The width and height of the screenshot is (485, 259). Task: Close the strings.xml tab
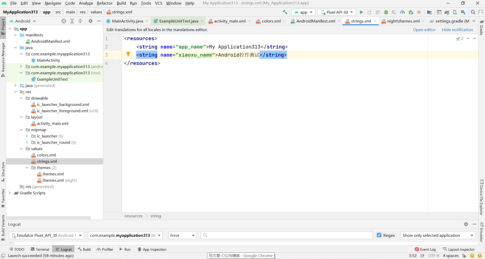(375, 21)
